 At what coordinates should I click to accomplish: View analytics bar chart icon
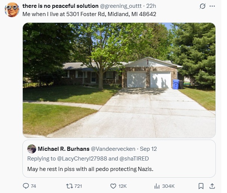[157, 186]
